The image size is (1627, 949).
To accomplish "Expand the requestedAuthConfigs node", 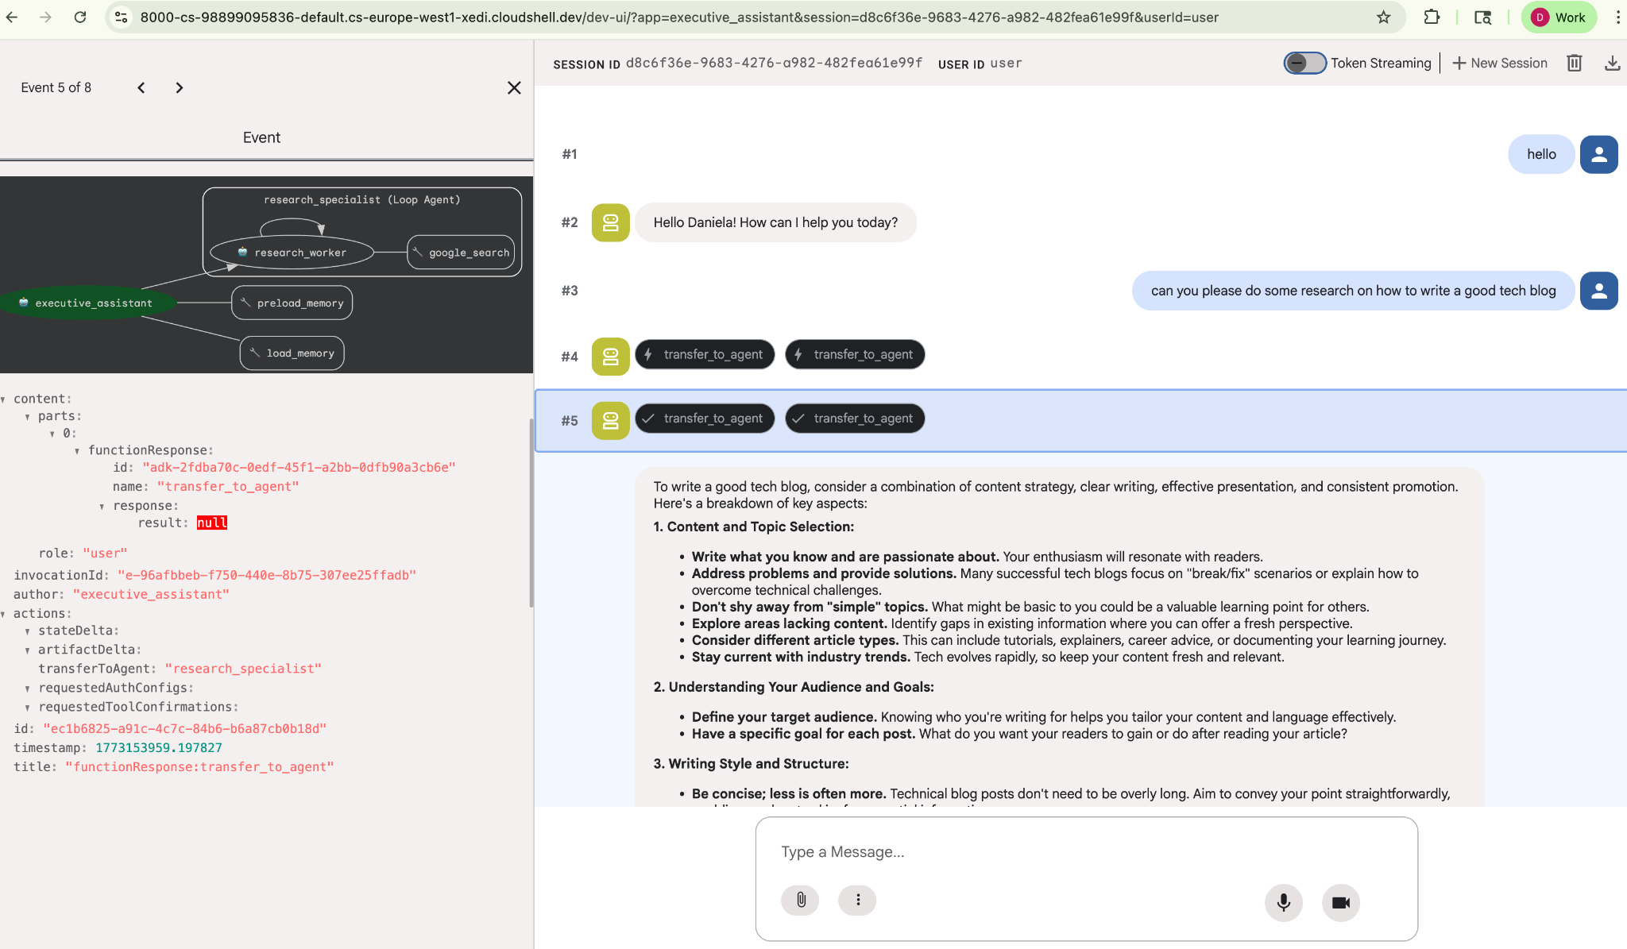I will pyautogui.click(x=28, y=689).
